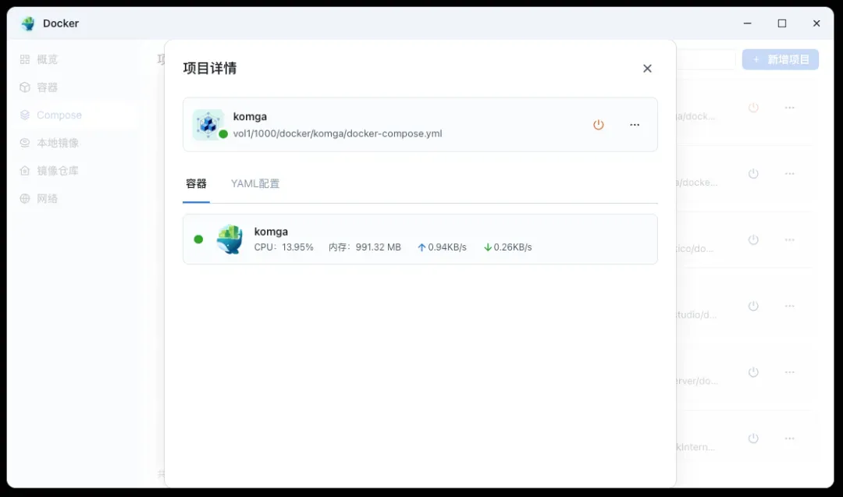
Task: Click the green running status dot of komga
Action: 198,240
